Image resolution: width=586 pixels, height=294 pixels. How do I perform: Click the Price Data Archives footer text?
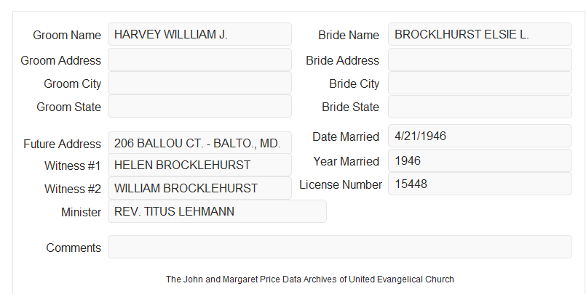310,279
